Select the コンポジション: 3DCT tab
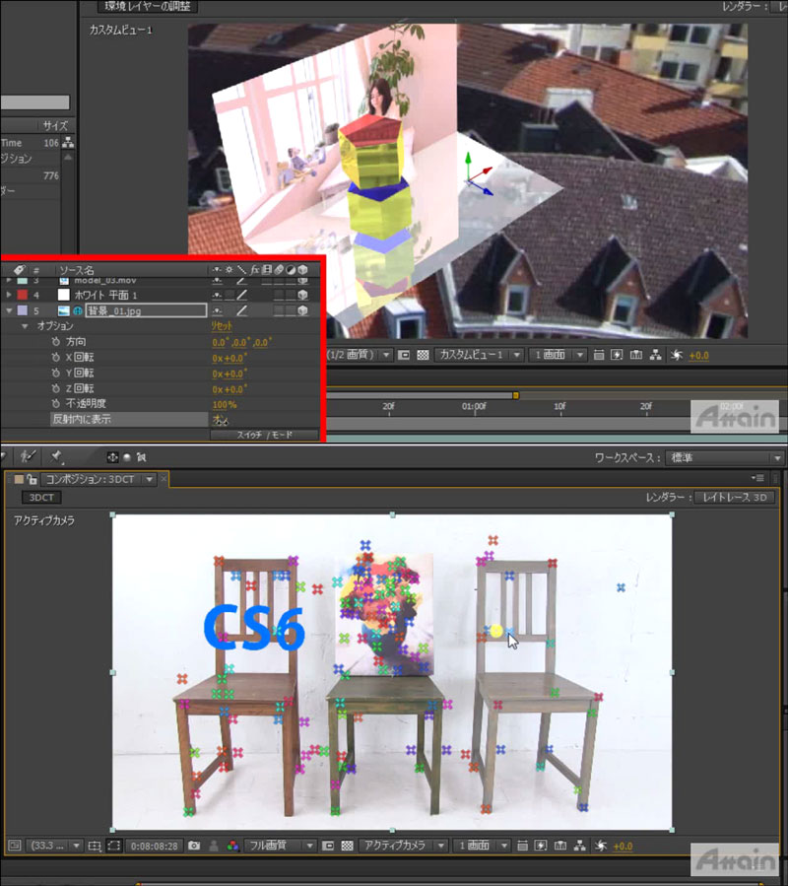788x886 pixels. 95,479
